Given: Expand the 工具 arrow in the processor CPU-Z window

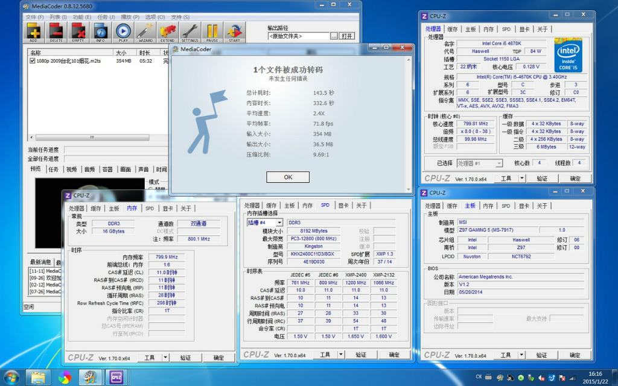Looking at the screenshot, I should 522,179.
